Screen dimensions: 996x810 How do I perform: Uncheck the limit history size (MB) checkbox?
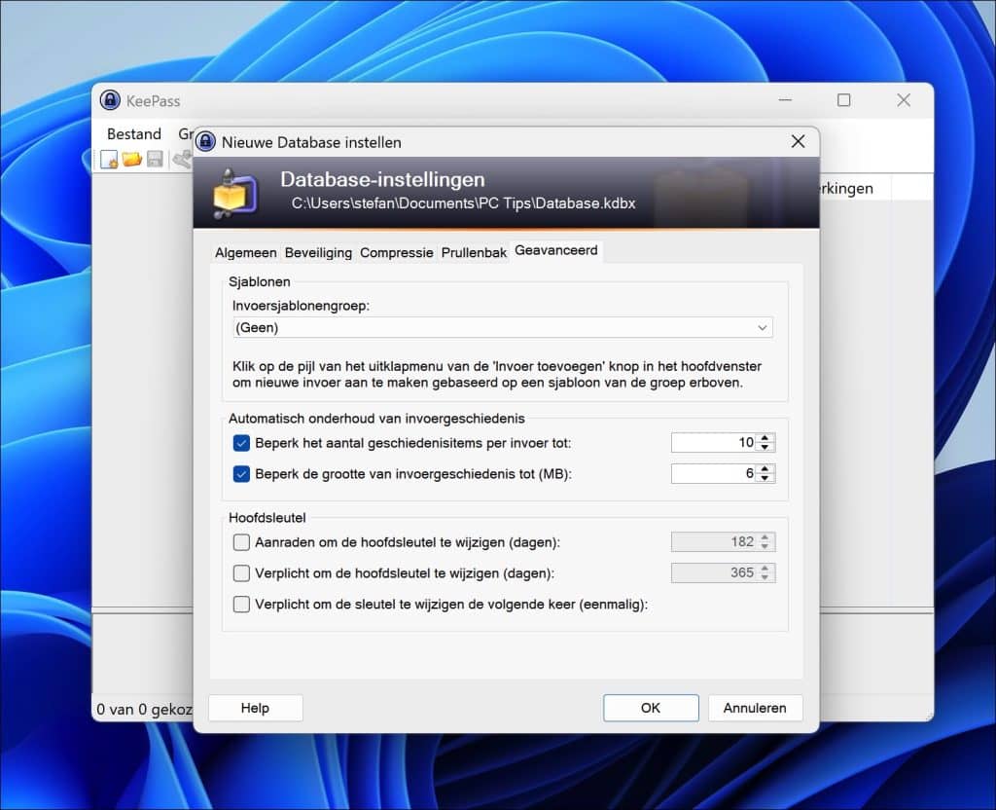(x=242, y=474)
